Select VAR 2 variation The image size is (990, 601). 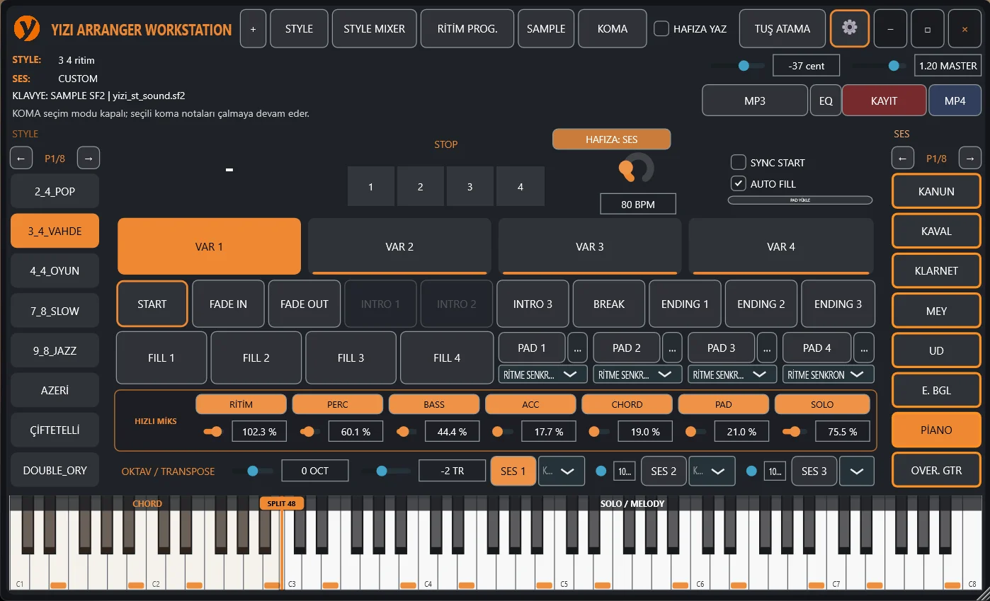(399, 246)
